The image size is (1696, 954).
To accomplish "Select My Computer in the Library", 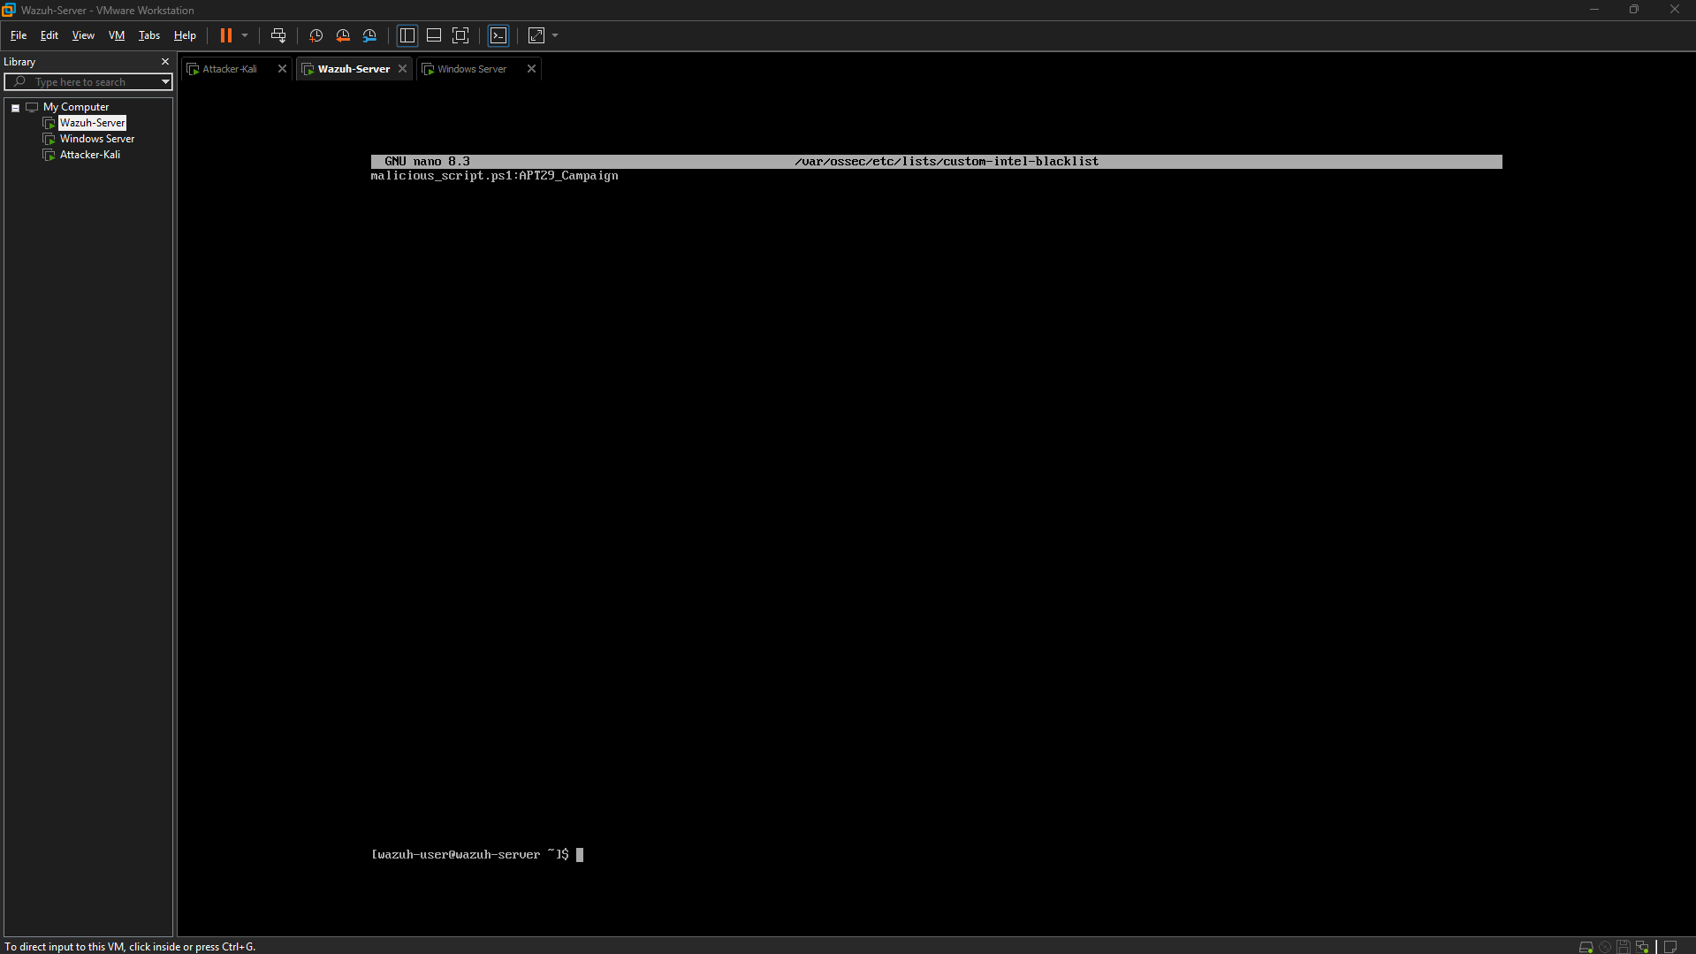I will (x=76, y=107).
